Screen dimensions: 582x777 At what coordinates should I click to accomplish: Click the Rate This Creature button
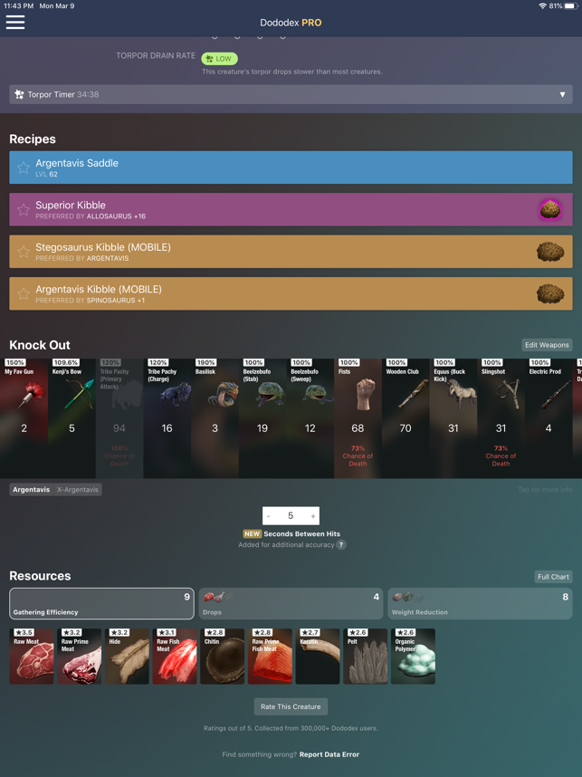(x=291, y=706)
